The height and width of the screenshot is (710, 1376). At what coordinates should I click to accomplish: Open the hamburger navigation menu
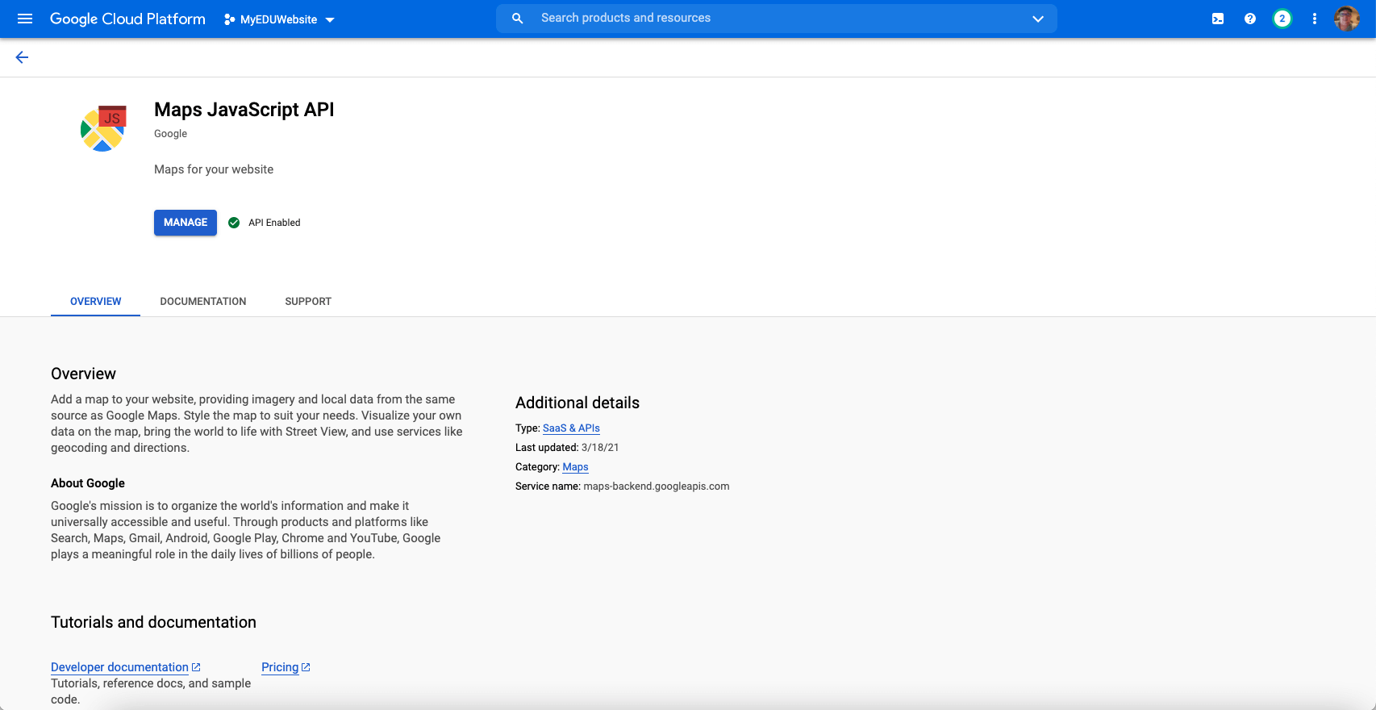pos(25,19)
